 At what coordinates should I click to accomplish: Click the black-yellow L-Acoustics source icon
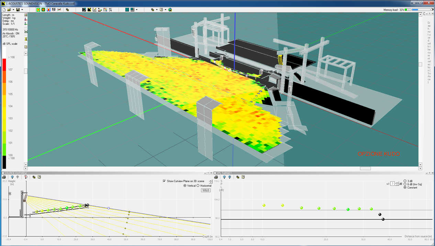pos(89,10)
